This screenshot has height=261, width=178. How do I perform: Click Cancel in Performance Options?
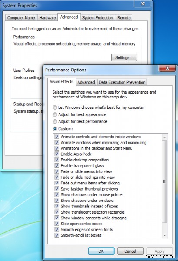coord(130,251)
